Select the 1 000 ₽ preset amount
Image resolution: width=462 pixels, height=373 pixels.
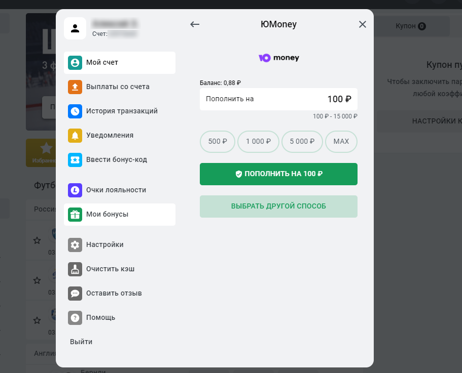258,142
